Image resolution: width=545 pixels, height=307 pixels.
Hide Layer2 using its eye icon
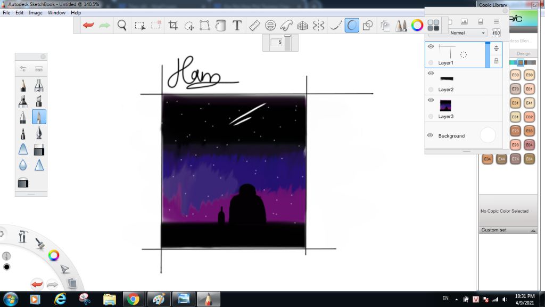[x=431, y=73]
